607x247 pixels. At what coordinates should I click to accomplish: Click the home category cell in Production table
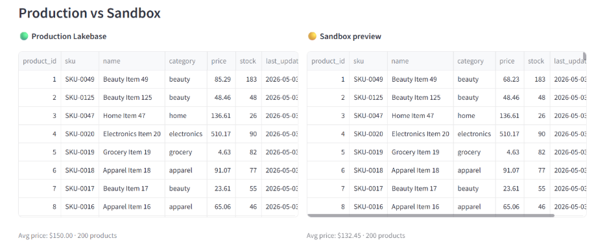[x=186, y=116]
